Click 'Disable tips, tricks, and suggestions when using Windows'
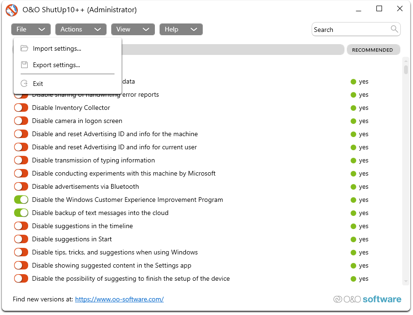The height and width of the screenshot is (315, 413). (x=115, y=252)
